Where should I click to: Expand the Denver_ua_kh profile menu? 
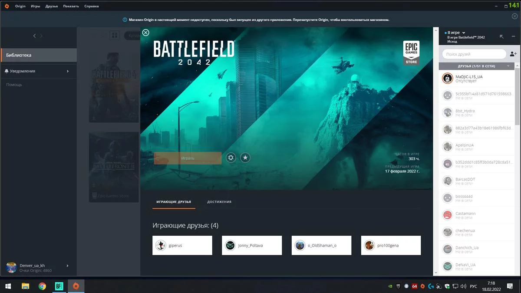(x=67, y=266)
